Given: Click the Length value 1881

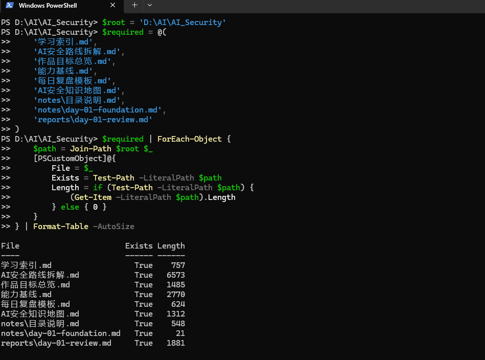Looking at the screenshot, I should [x=176, y=343].
